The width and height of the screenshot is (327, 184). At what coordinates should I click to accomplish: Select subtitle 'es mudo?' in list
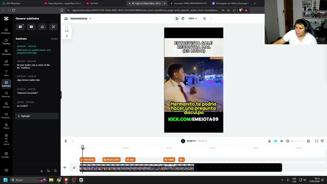click(22, 106)
